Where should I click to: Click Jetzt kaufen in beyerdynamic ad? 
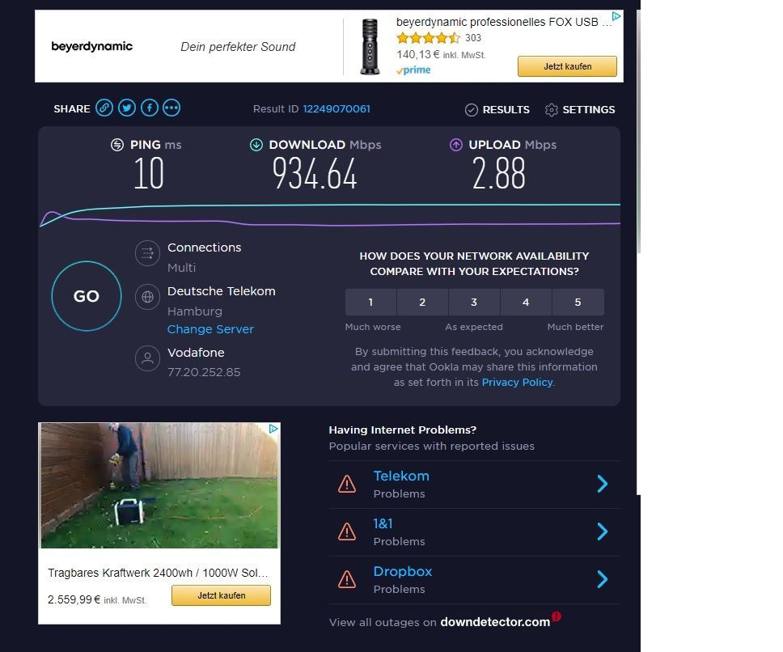point(567,66)
